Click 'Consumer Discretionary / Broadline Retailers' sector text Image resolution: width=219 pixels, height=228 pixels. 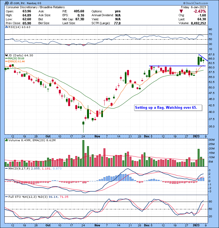[x=35, y=7]
